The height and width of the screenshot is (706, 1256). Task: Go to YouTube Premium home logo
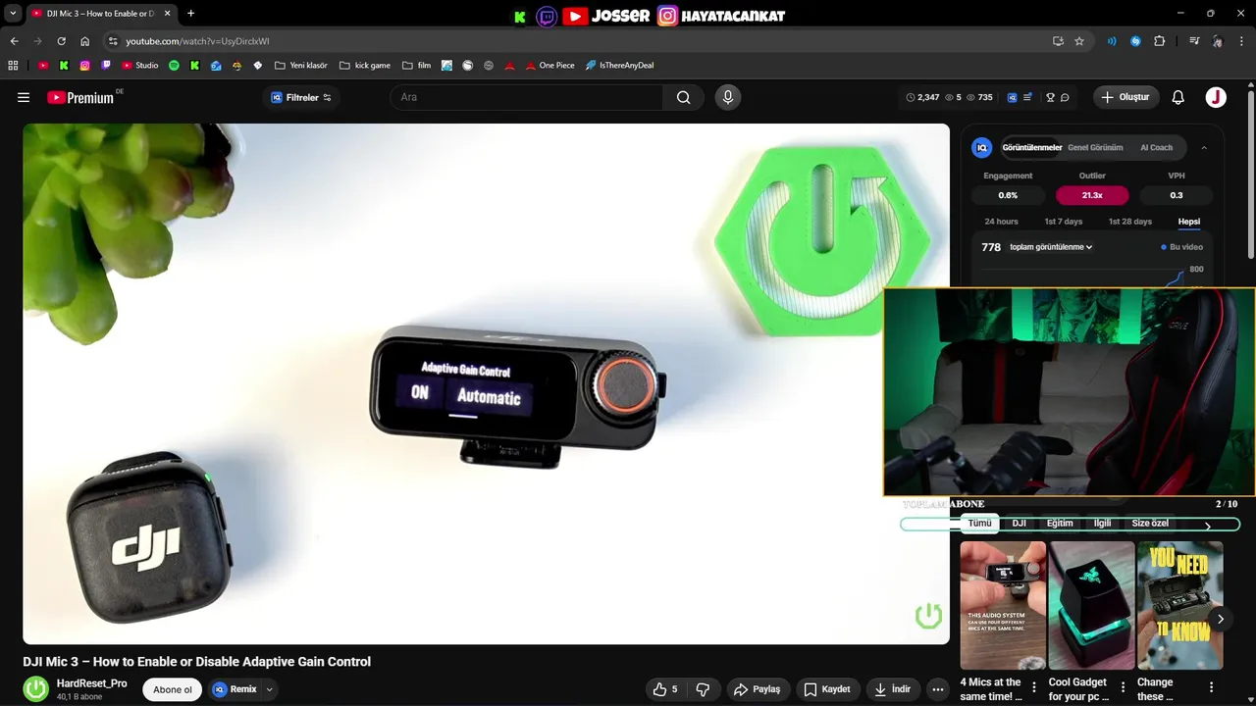tap(80, 97)
